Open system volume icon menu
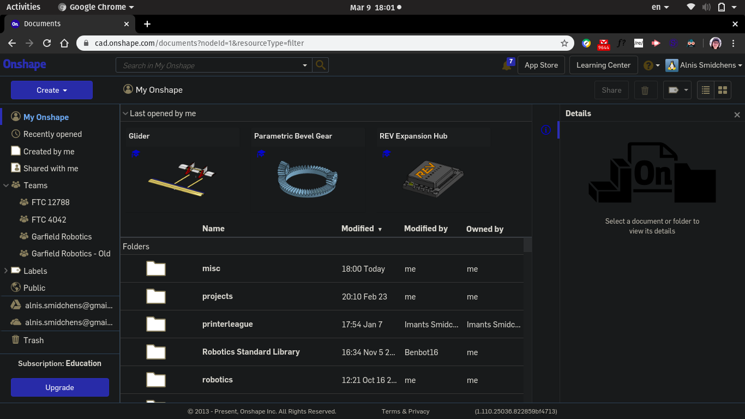745x419 pixels. pyautogui.click(x=706, y=7)
